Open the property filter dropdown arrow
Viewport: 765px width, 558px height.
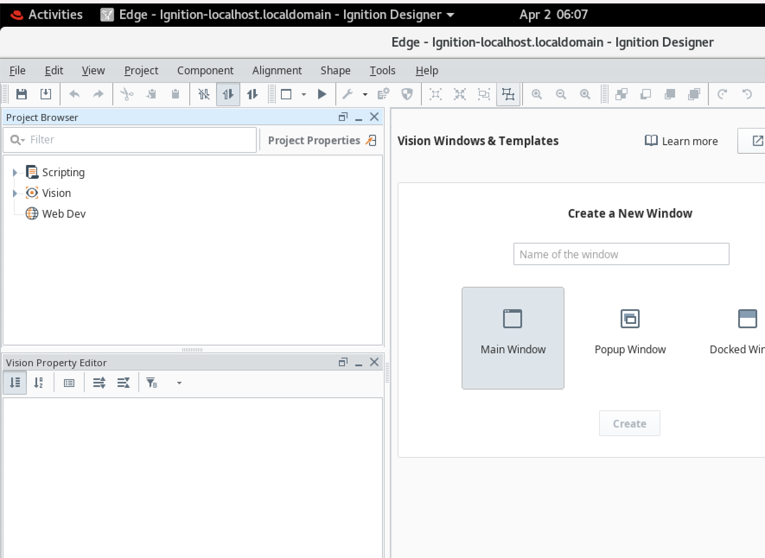179,383
